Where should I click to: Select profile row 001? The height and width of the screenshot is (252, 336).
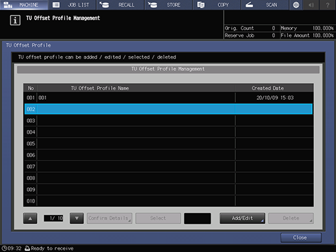pos(168,97)
